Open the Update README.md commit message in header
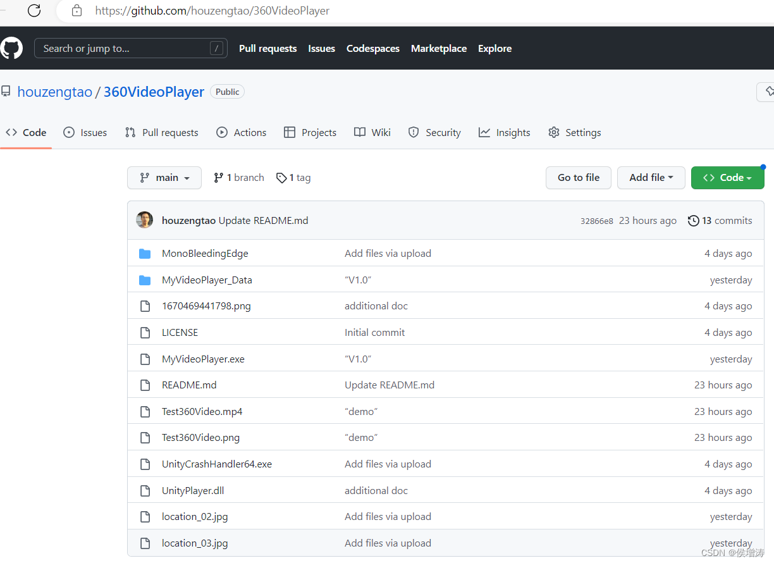774x563 pixels. click(264, 221)
